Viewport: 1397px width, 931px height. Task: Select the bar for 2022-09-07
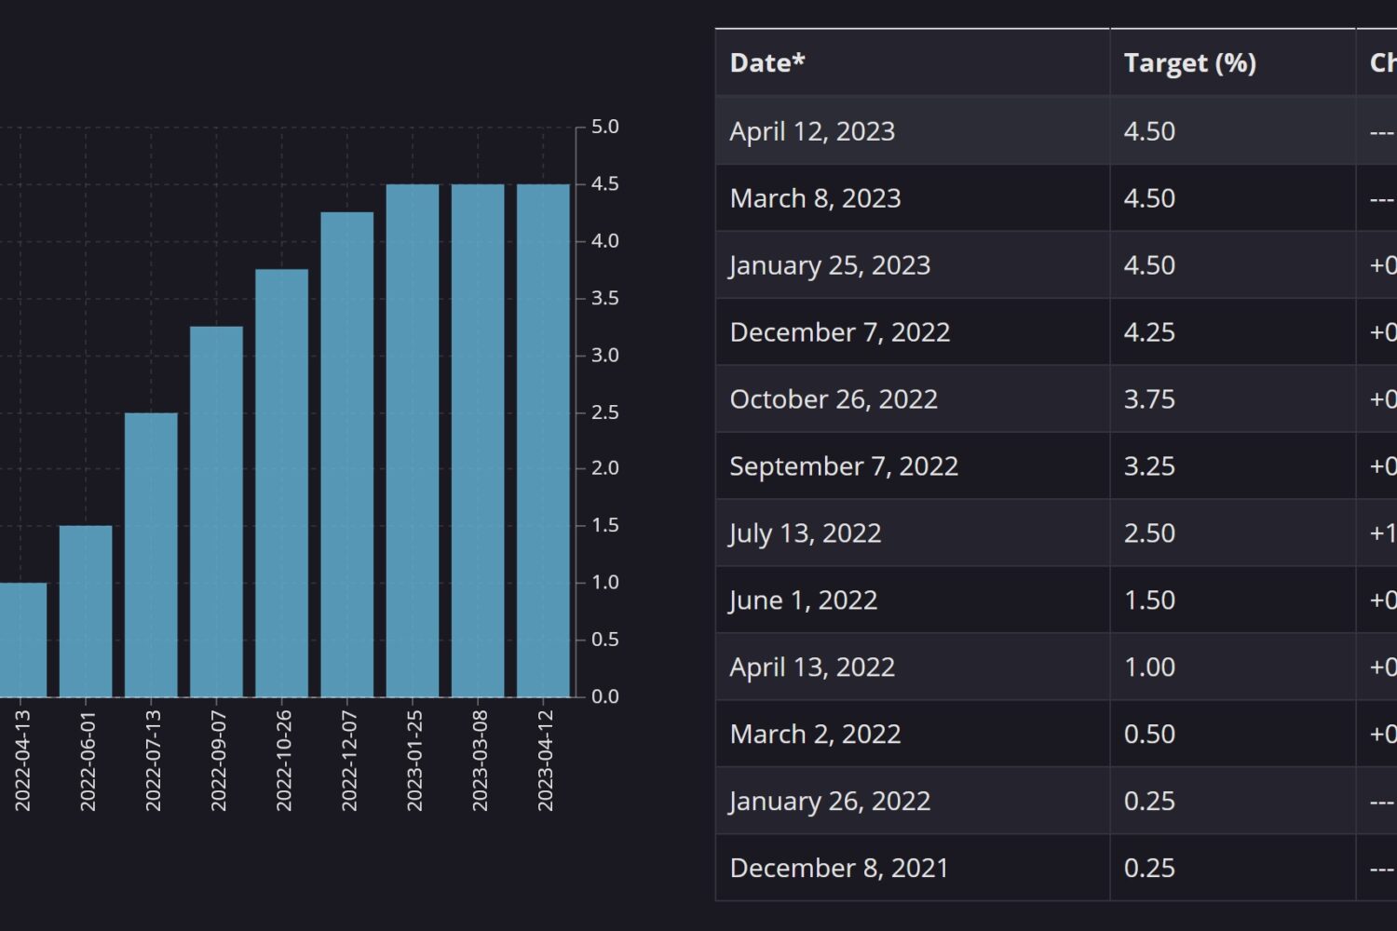click(216, 511)
